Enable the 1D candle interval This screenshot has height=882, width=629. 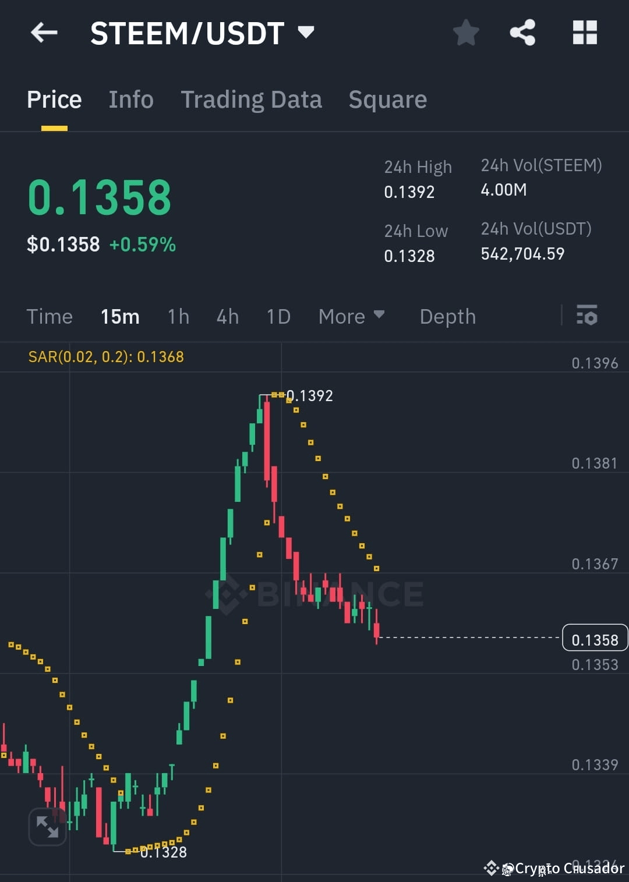point(278,316)
